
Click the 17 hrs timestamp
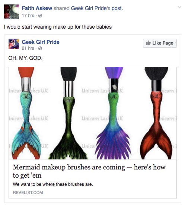click(x=28, y=16)
